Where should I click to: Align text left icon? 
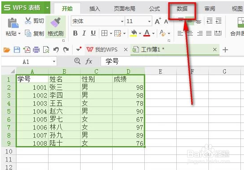coord(180,33)
